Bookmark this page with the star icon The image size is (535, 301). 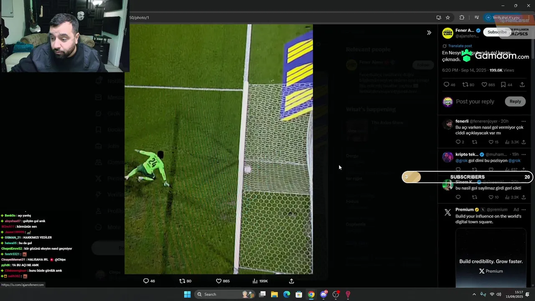pyautogui.click(x=448, y=18)
